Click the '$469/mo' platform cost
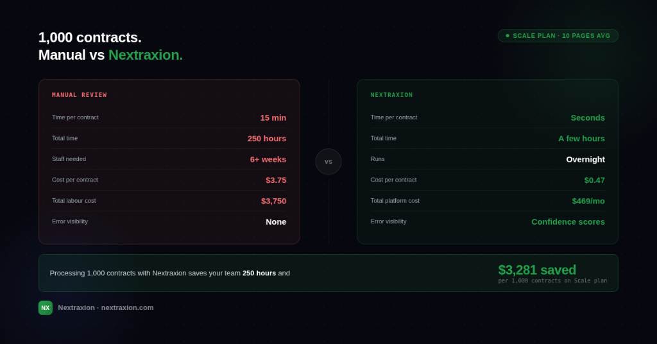 pos(588,201)
